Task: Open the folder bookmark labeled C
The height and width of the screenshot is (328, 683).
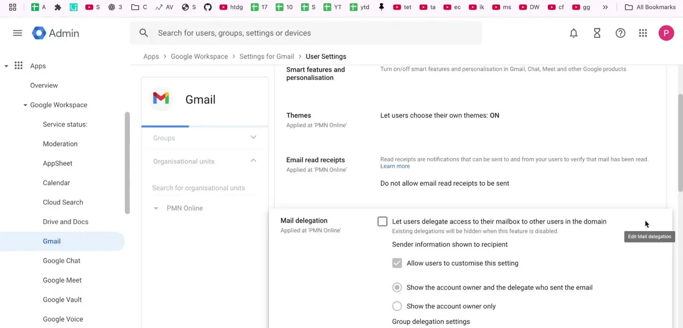Action: (139, 7)
